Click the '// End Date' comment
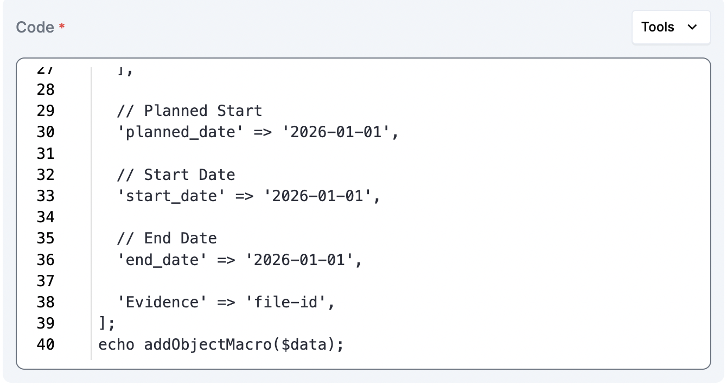Screen dimensions: 727x386 pyautogui.click(x=167, y=238)
